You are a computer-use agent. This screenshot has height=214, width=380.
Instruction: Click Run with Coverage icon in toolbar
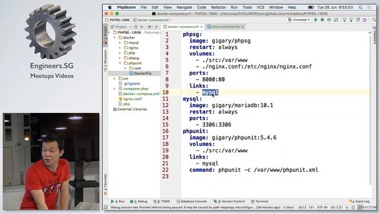[329, 20]
